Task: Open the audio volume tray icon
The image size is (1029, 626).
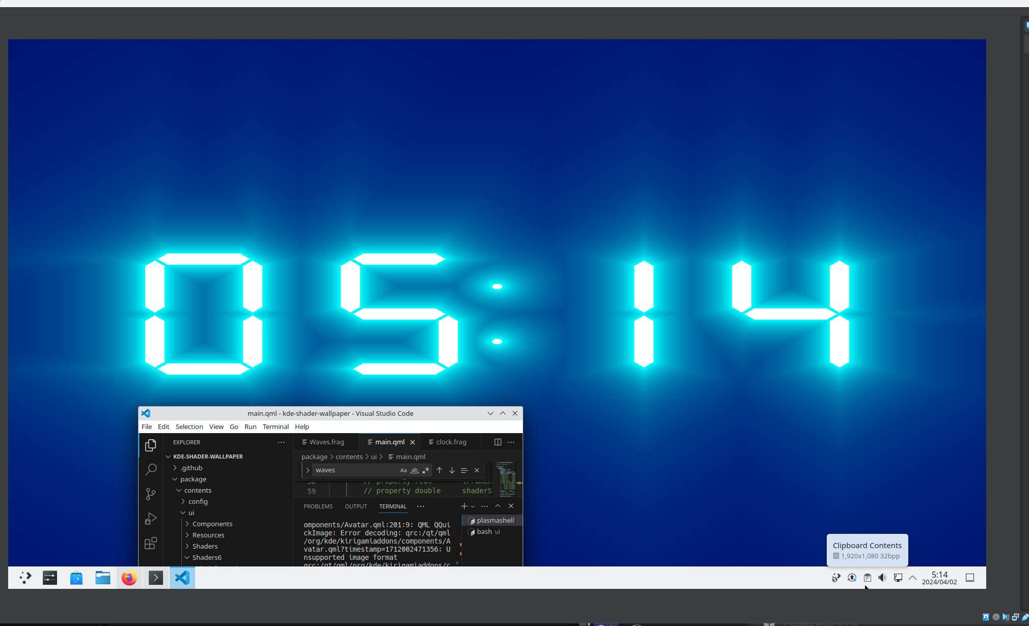Action: click(882, 578)
